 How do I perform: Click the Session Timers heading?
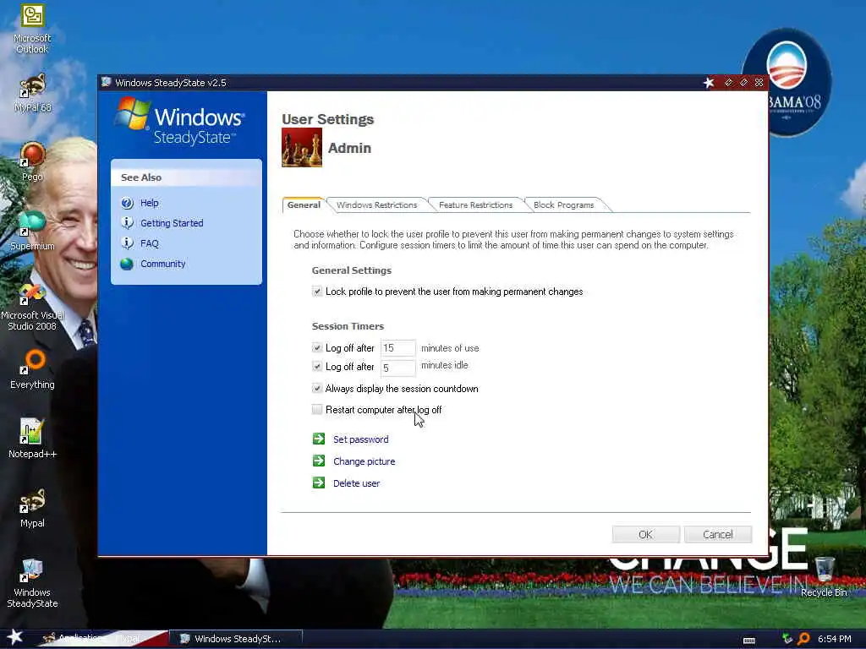[348, 326]
